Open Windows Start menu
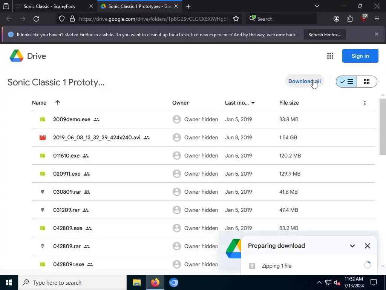Screen dimensions: 386x290 coord(9,282)
